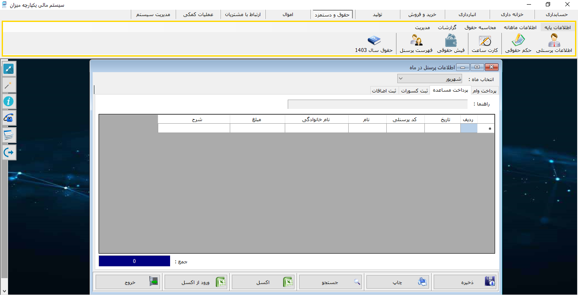578x295 pixels.
Task: Open فهرست پرسنل personnel list icon
Action: click(416, 44)
